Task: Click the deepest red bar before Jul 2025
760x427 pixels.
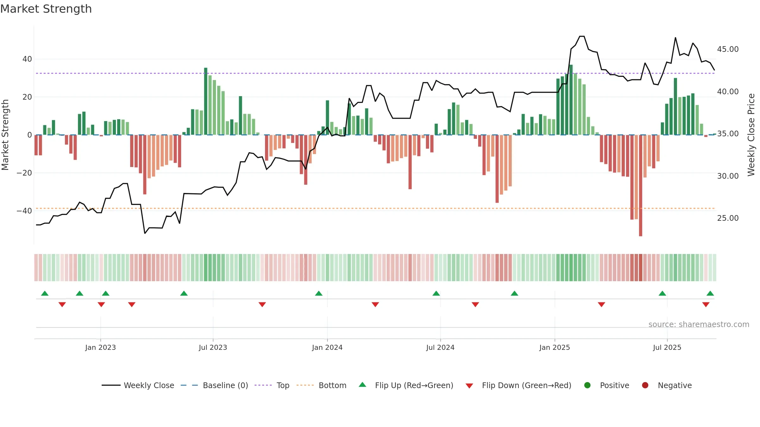Action: coord(641,186)
